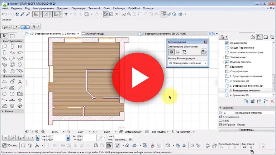
Task: Select the Arrow tool in the toolbox
Action: tap(4, 36)
